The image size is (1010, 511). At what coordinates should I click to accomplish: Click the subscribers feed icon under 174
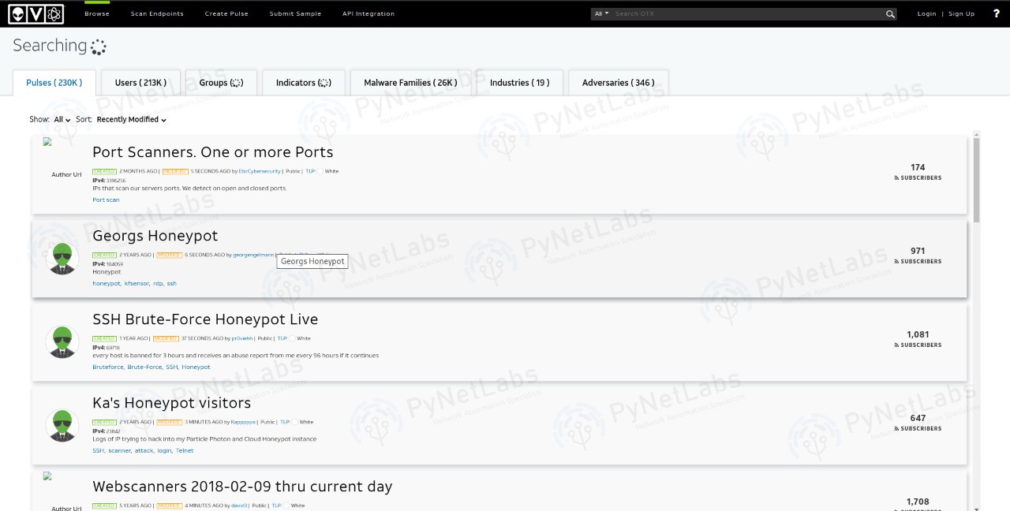896,178
